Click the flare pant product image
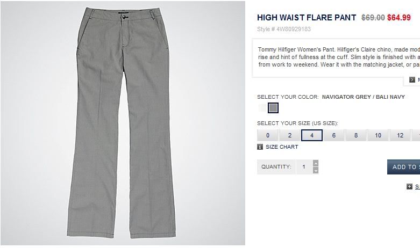This screenshot has width=420, height=248. tap(123, 123)
